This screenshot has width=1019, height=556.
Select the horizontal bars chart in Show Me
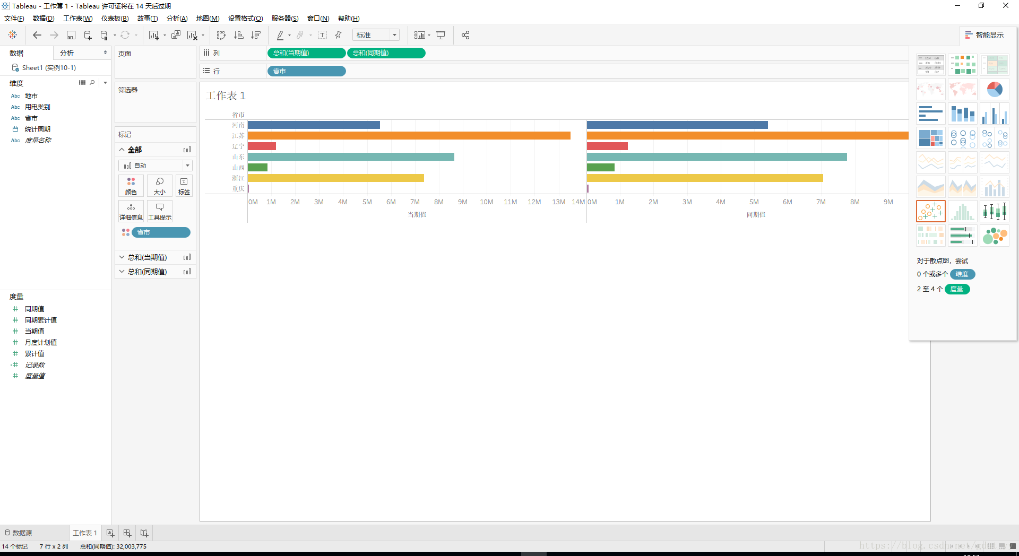[931, 114]
